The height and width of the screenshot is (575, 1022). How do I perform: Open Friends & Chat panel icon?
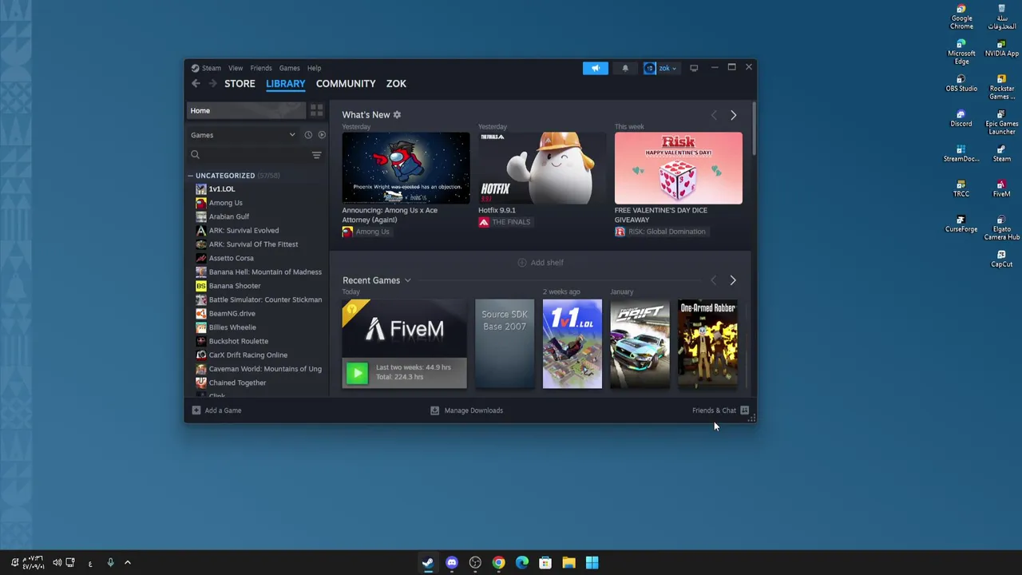(744, 410)
